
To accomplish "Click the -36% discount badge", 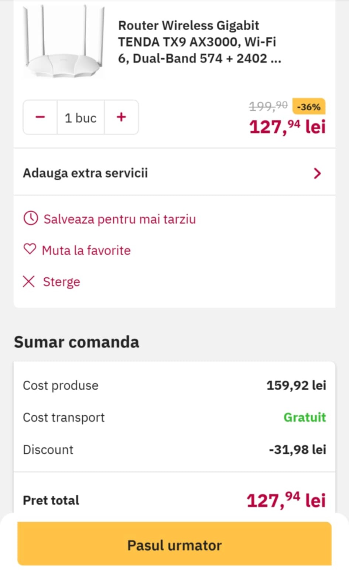I will 308,107.
